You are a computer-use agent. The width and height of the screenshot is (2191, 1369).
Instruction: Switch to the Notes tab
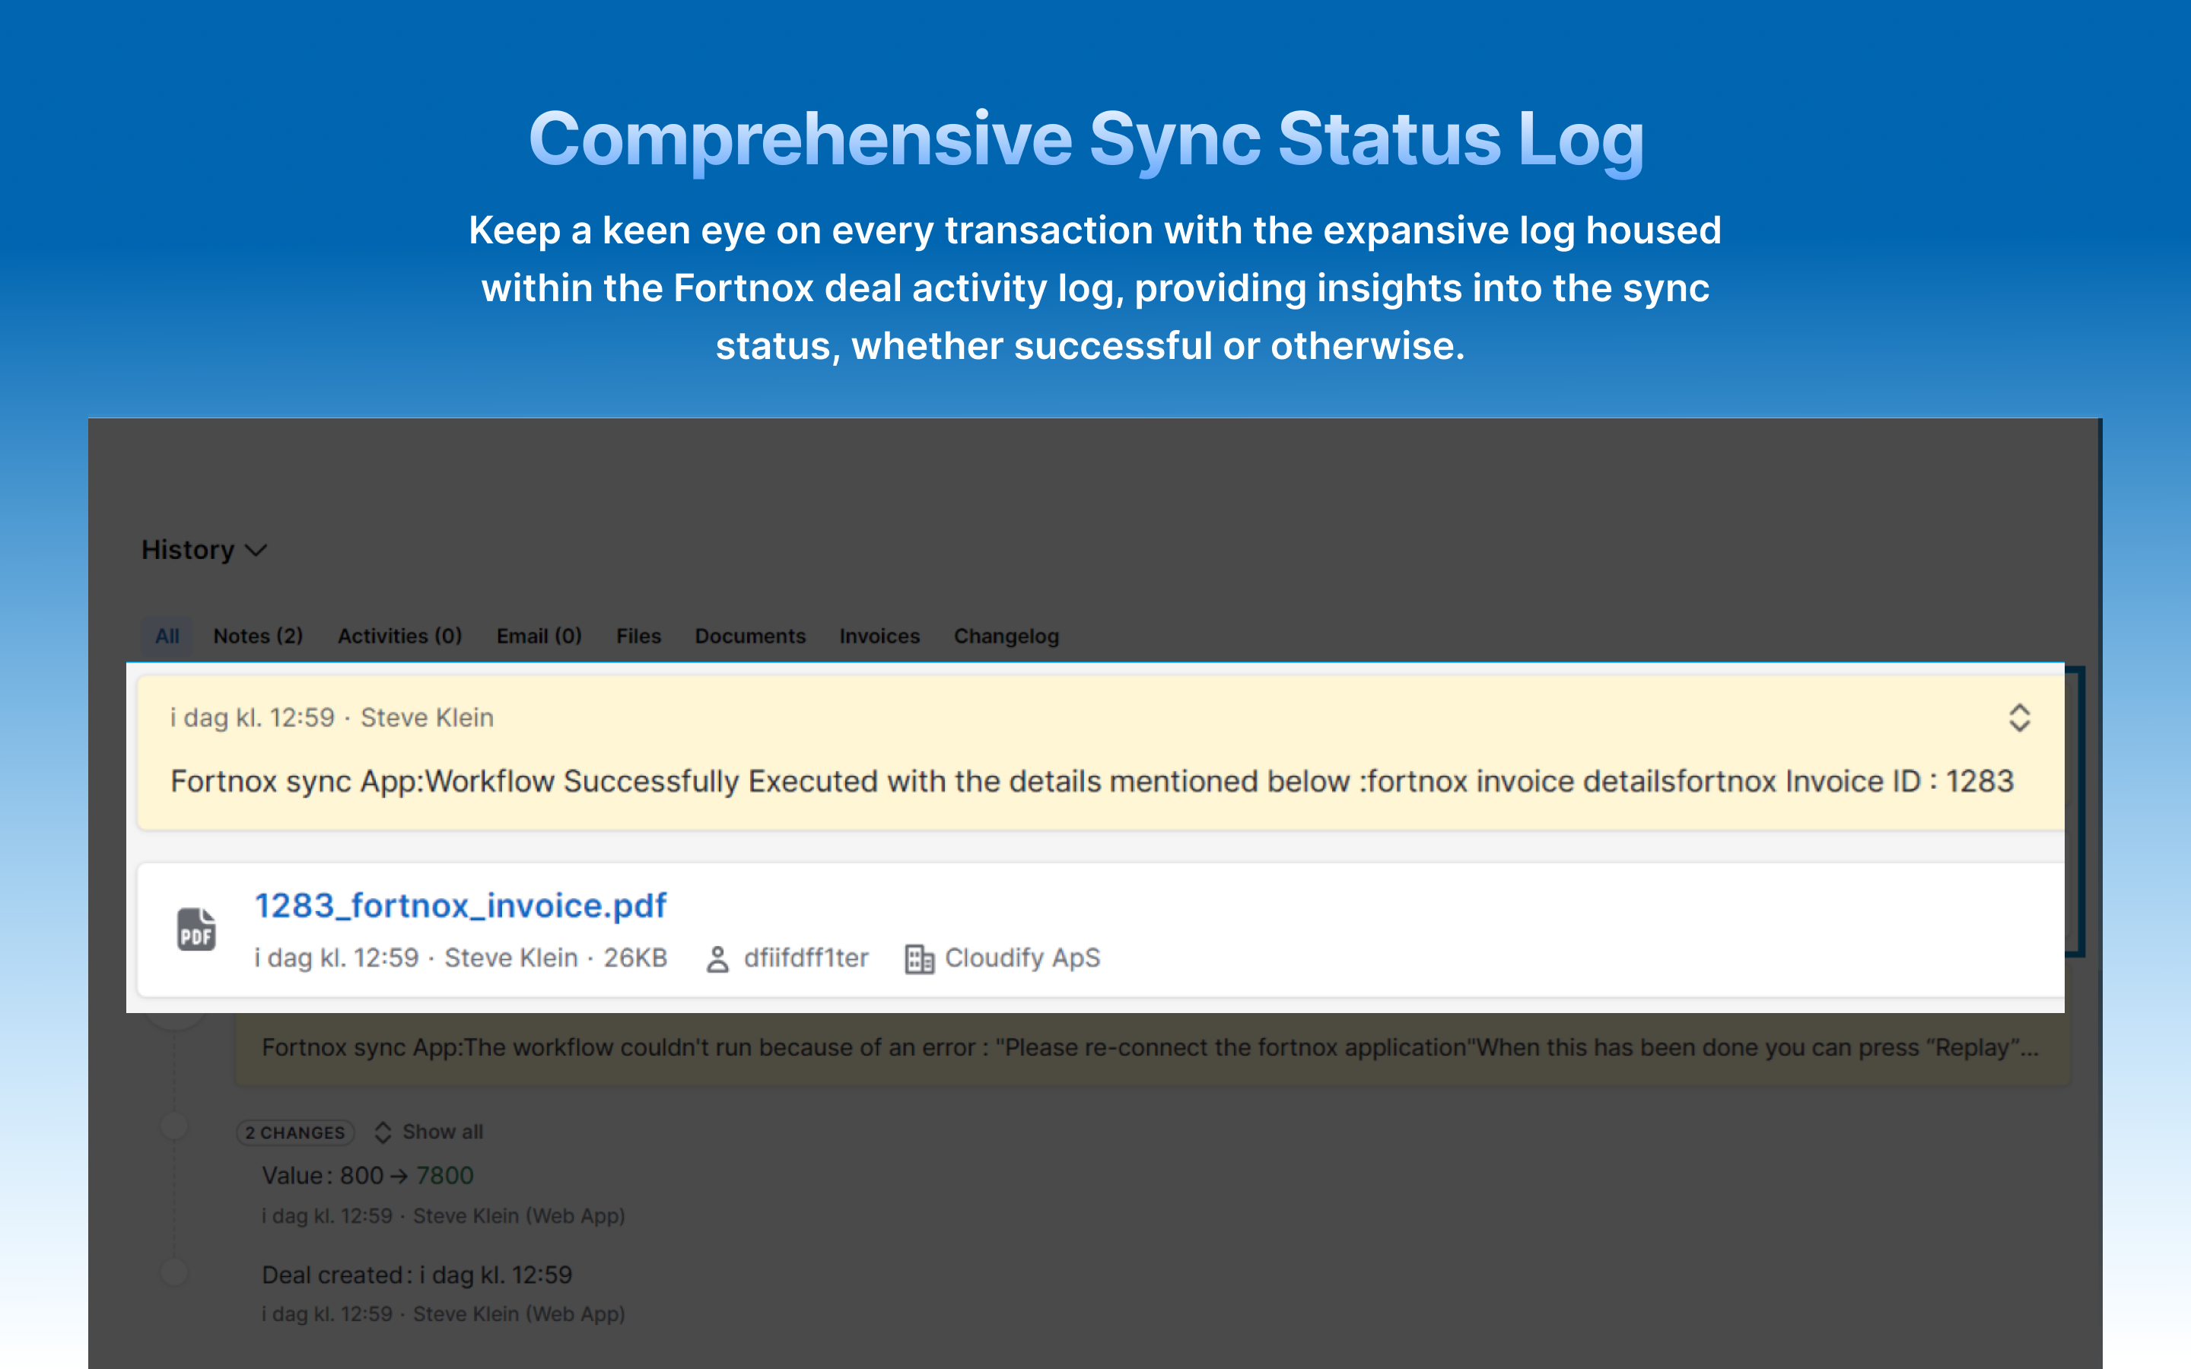(257, 636)
